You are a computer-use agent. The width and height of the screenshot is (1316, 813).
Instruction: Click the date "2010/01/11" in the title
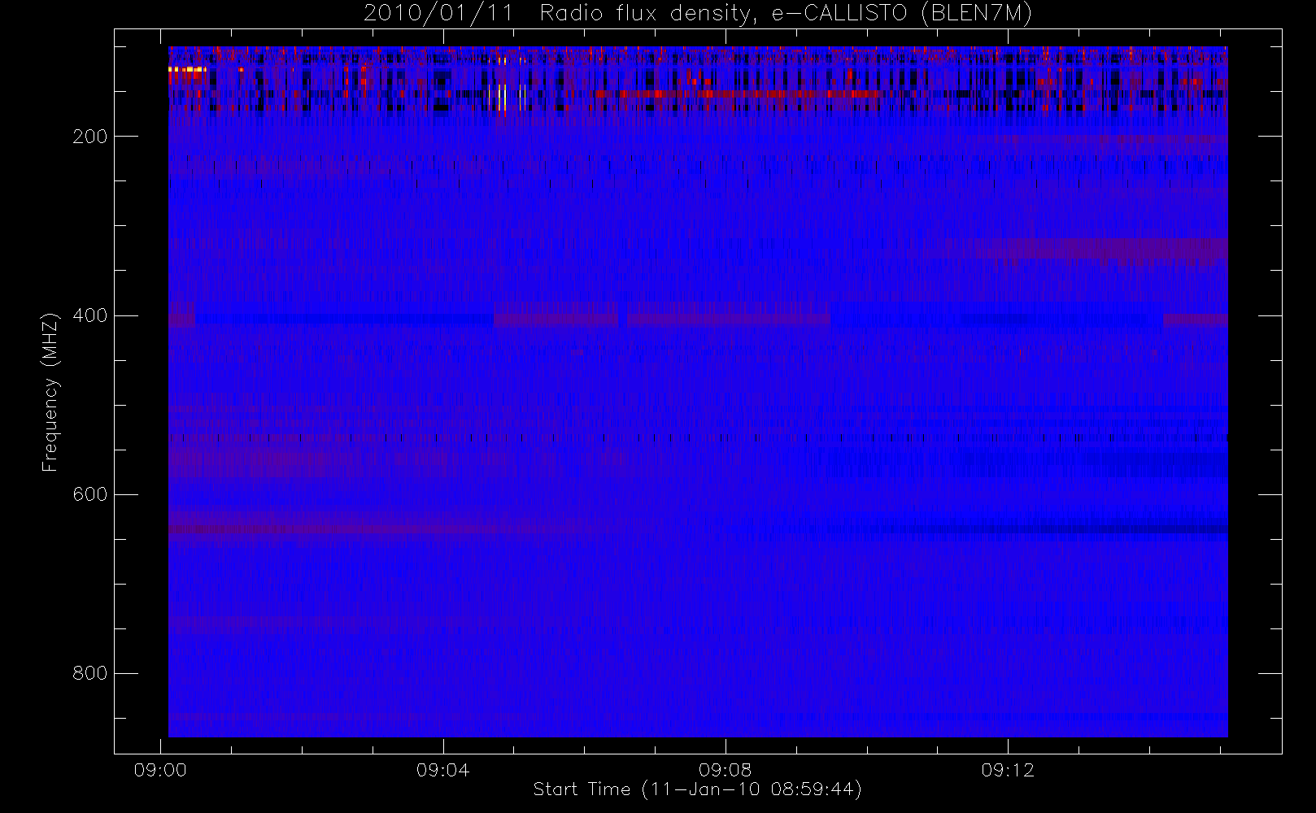[x=438, y=14]
